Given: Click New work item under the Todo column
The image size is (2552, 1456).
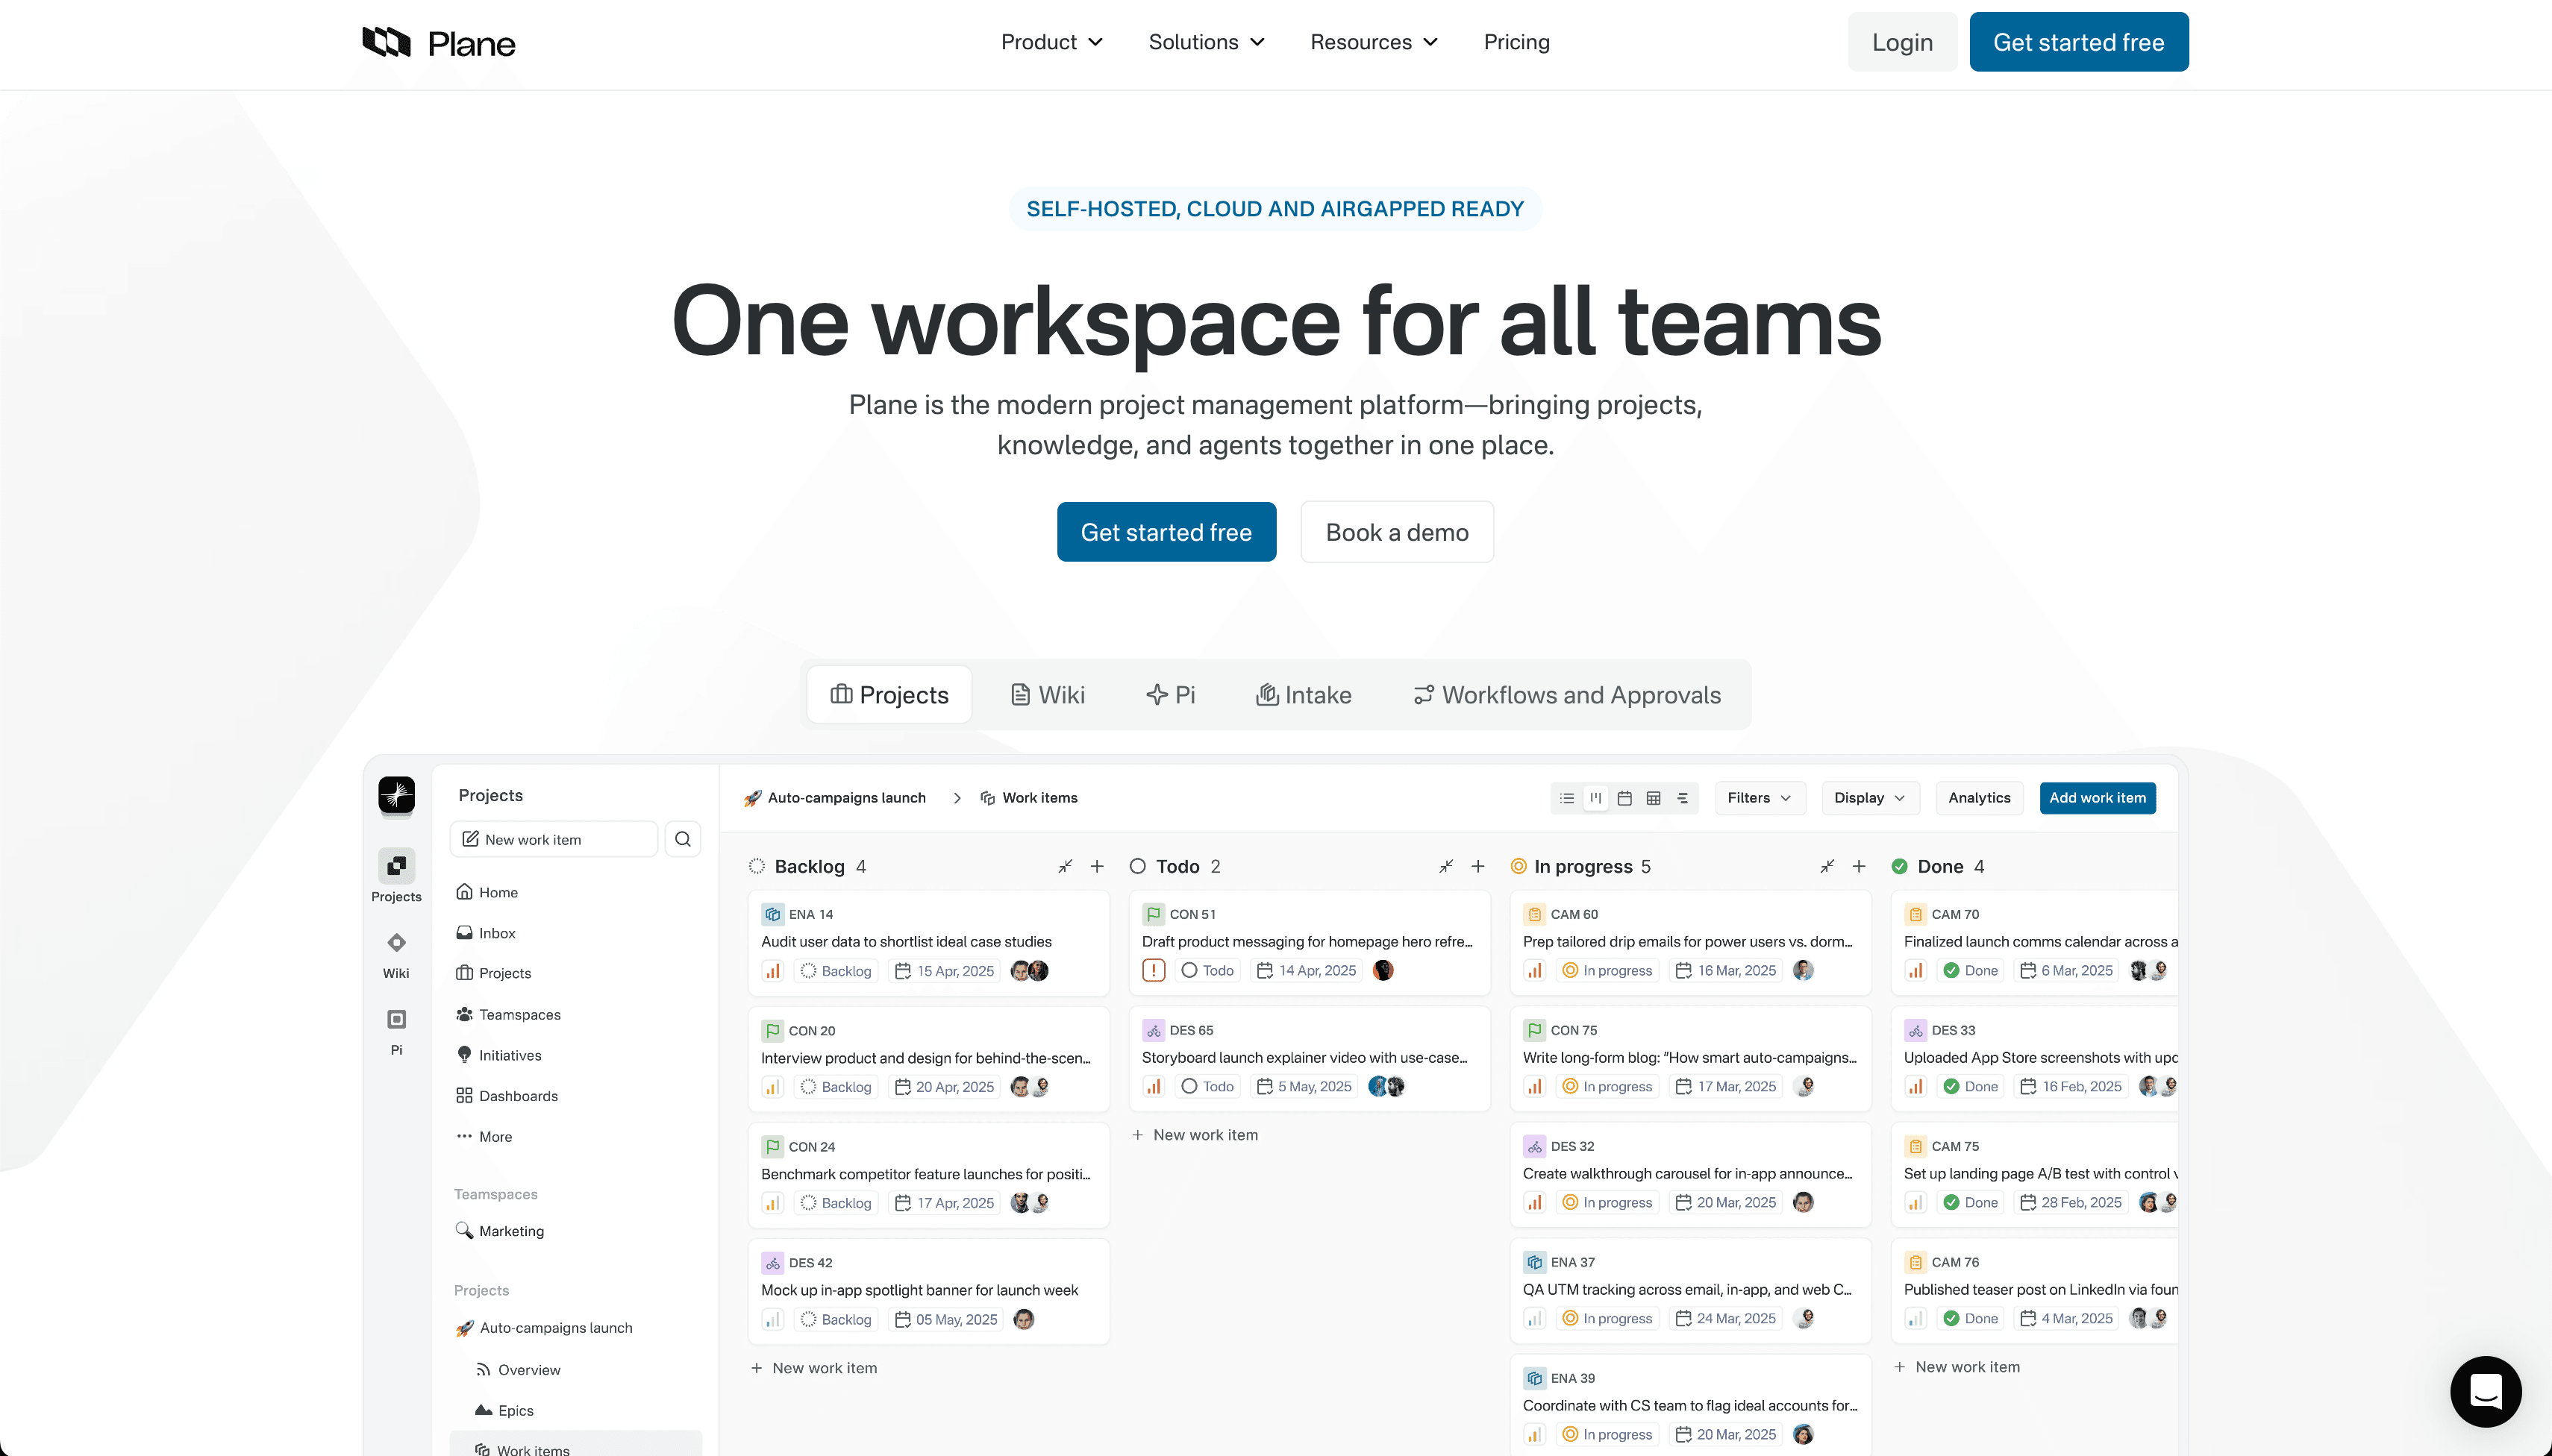Looking at the screenshot, I should (1195, 1135).
